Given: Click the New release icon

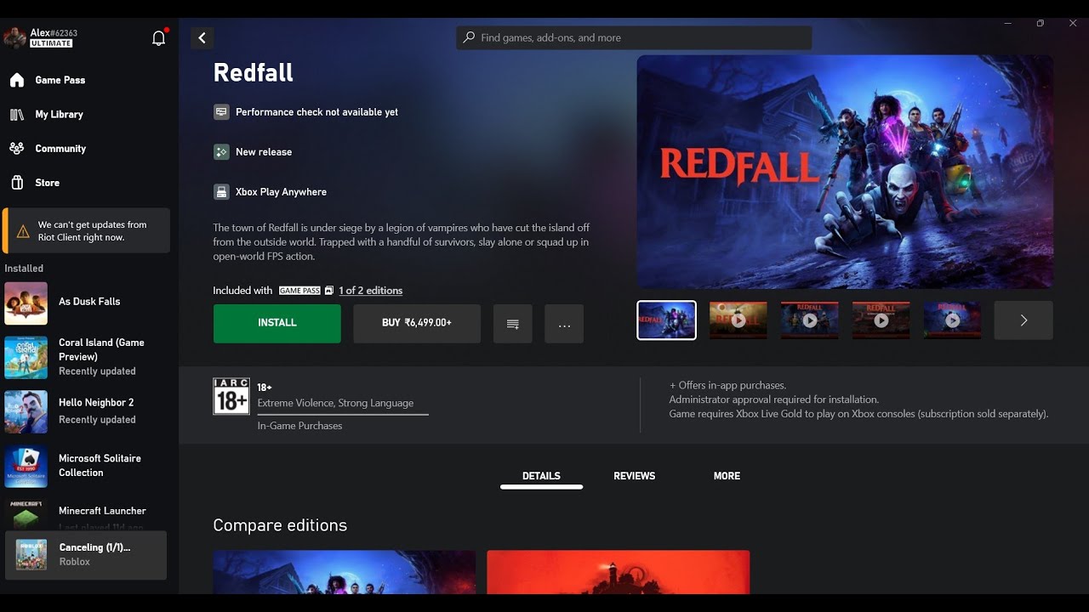Looking at the screenshot, I should 221,152.
